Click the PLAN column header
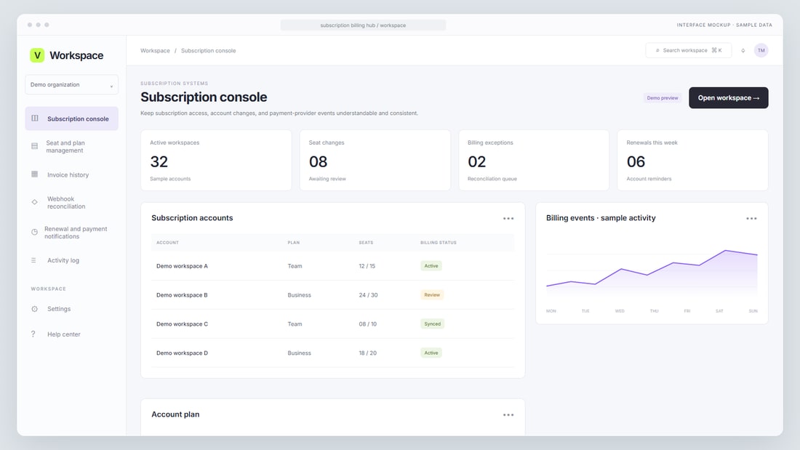The image size is (800, 450). [293, 242]
